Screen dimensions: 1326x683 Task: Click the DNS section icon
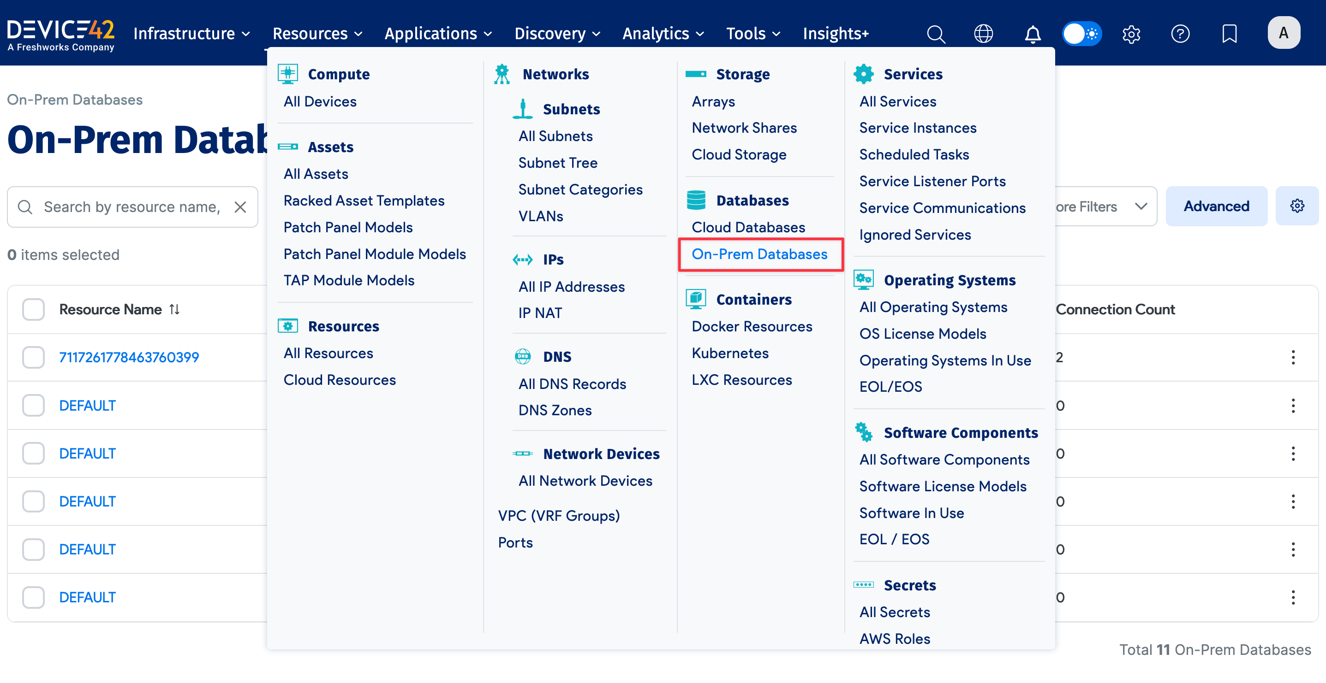(523, 356)
